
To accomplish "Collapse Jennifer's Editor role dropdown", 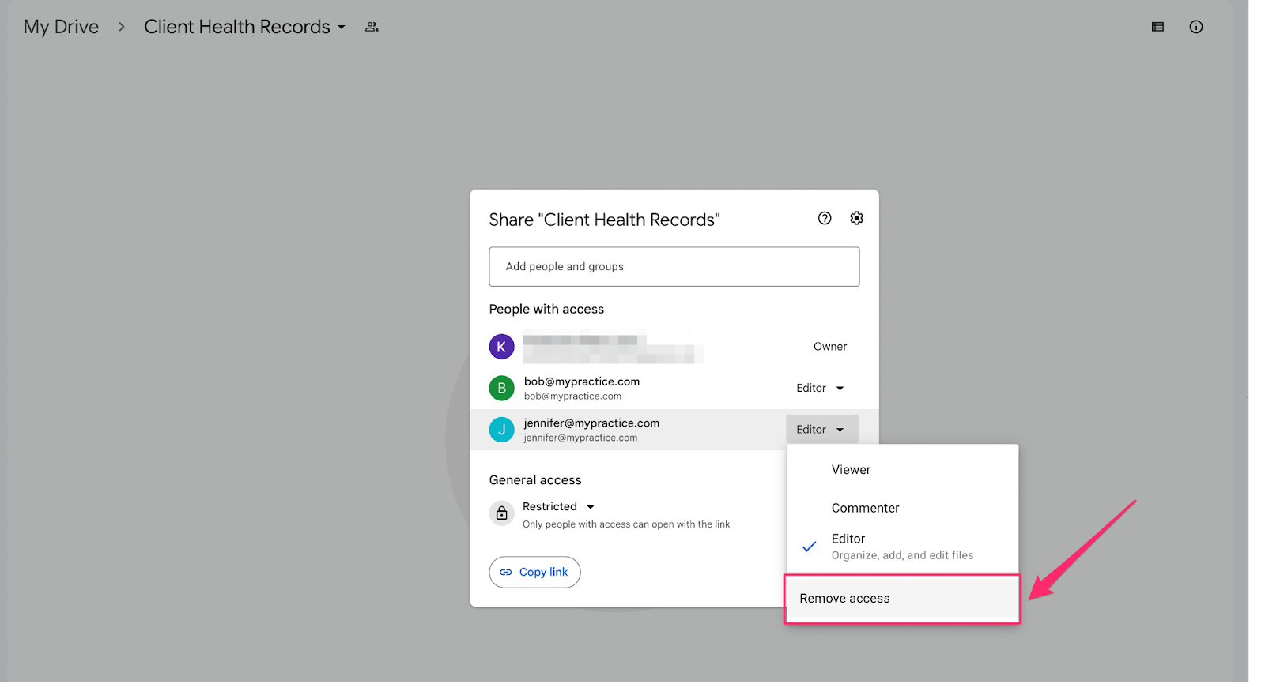I will pyautogui.click(x=822, y=429).
